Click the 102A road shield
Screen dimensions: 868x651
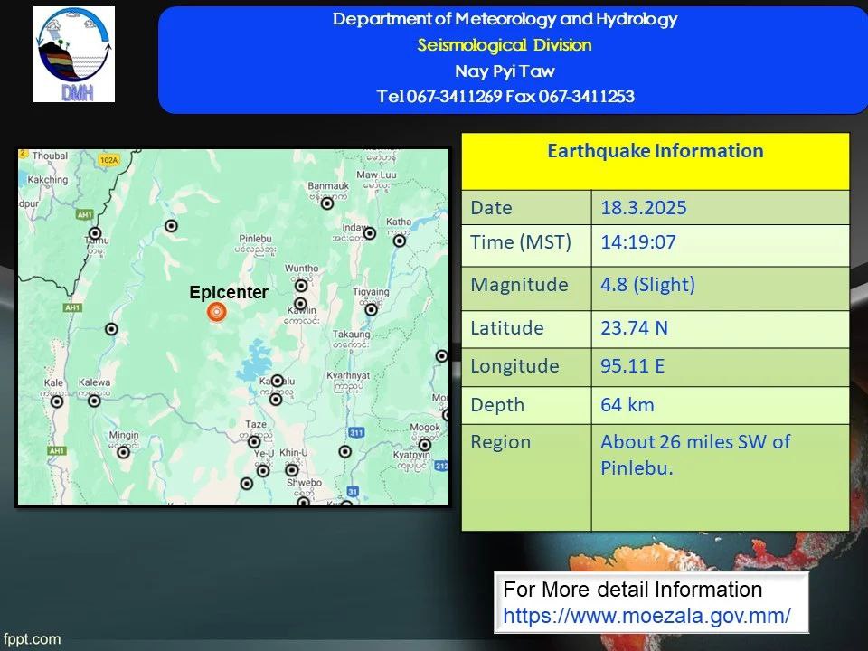[x=108, y=160]
